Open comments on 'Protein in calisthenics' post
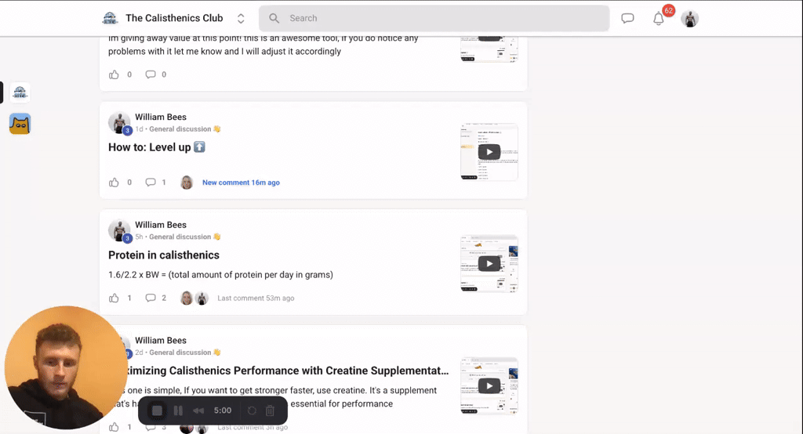 (x=150, y=298)
